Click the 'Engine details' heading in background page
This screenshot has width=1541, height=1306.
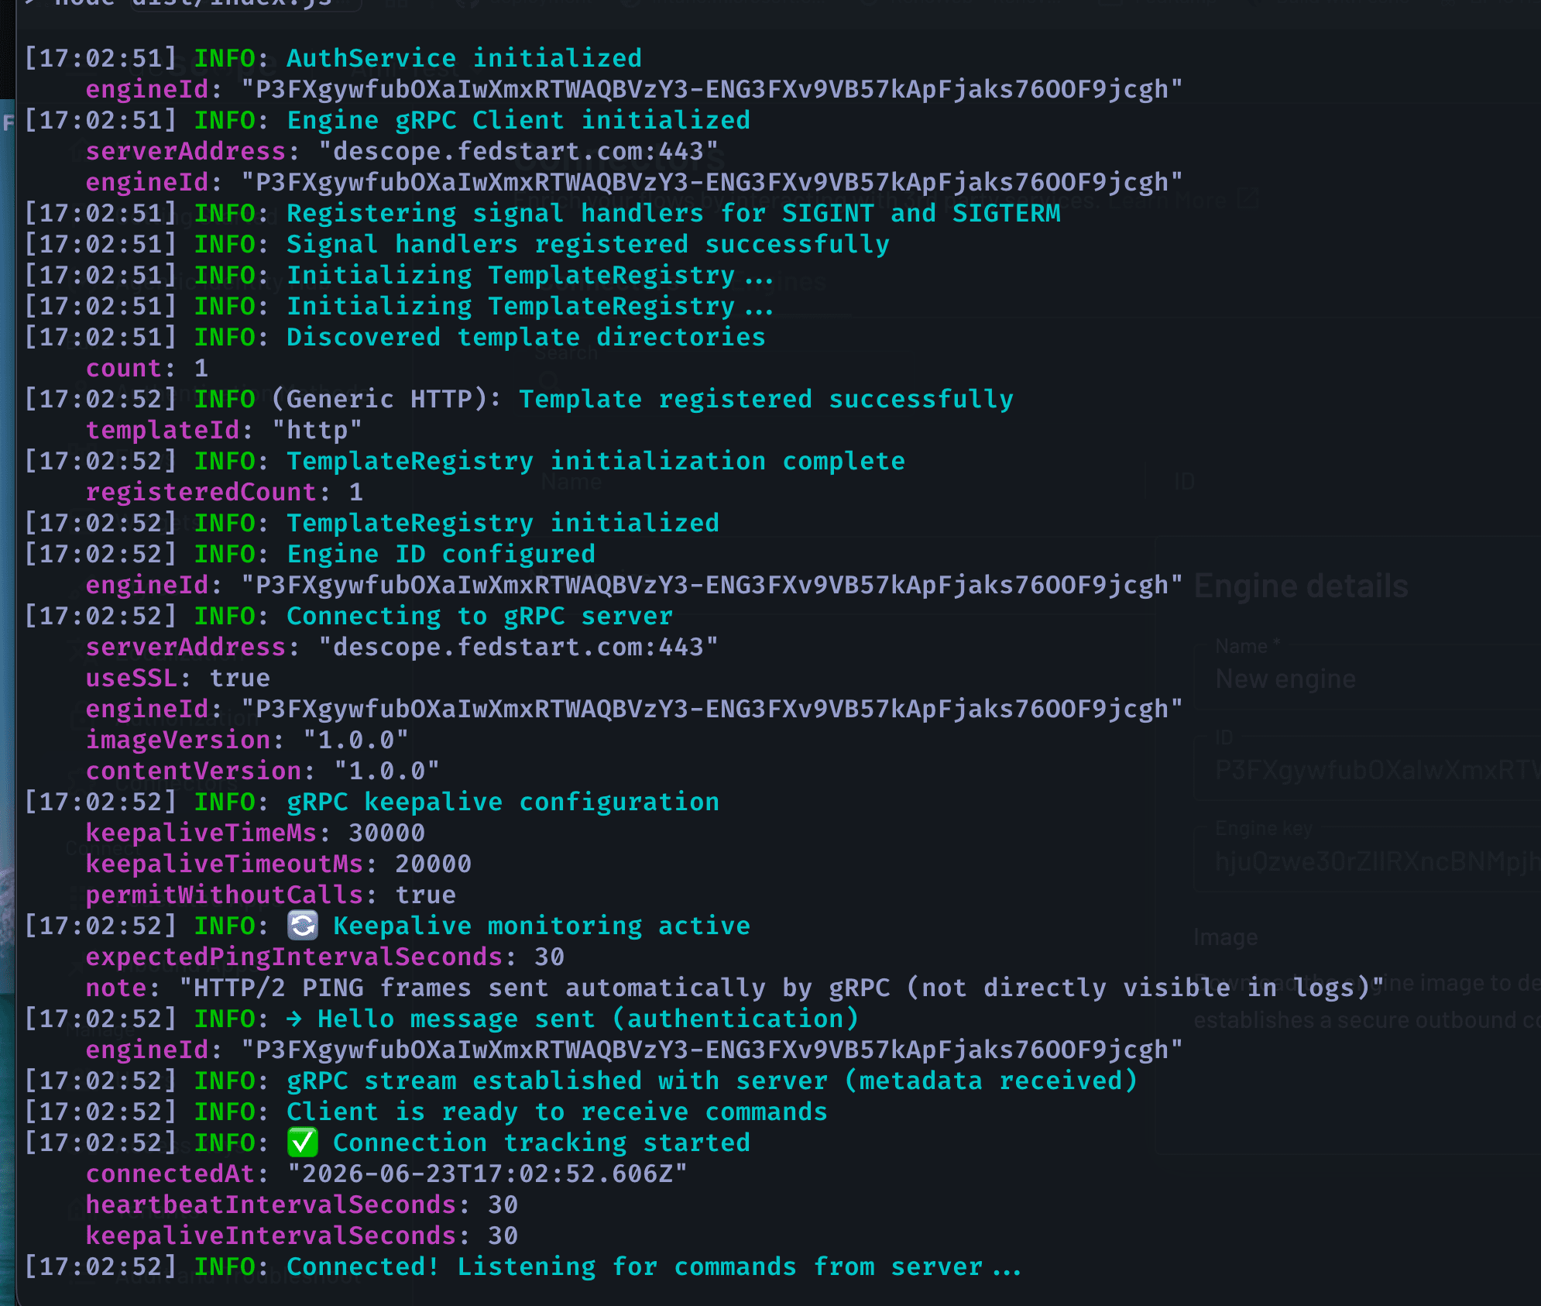tap(1301, 586)
